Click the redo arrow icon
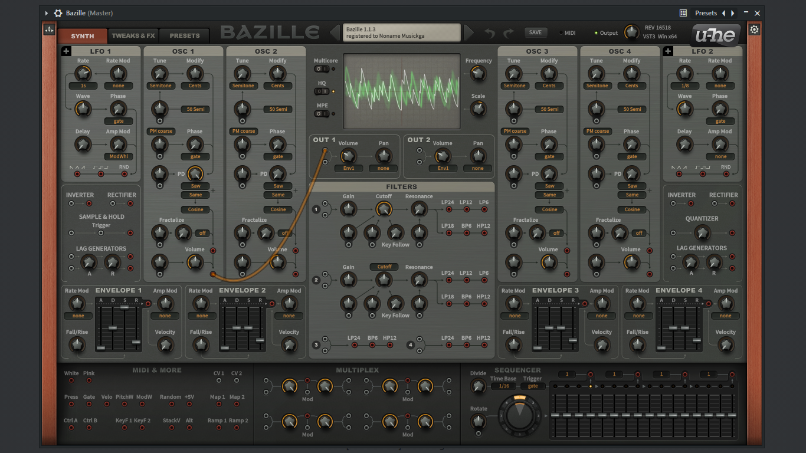The width and height of the screenshot is (806, 453). point(508,33)
